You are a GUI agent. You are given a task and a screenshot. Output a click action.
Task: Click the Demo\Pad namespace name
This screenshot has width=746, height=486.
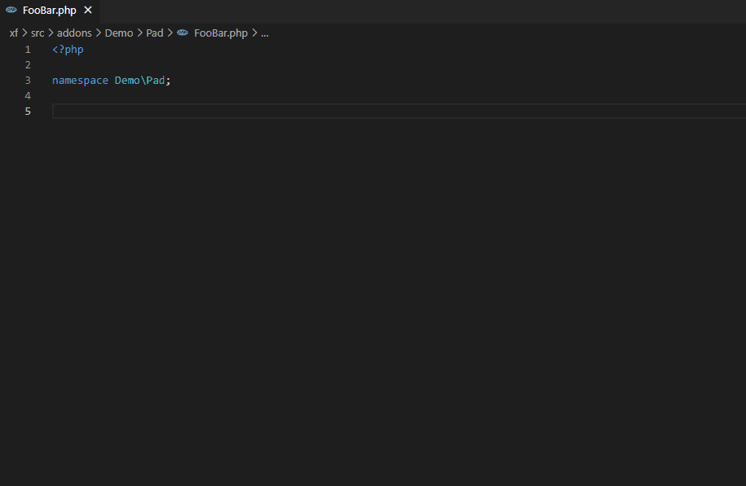[139, 81]
